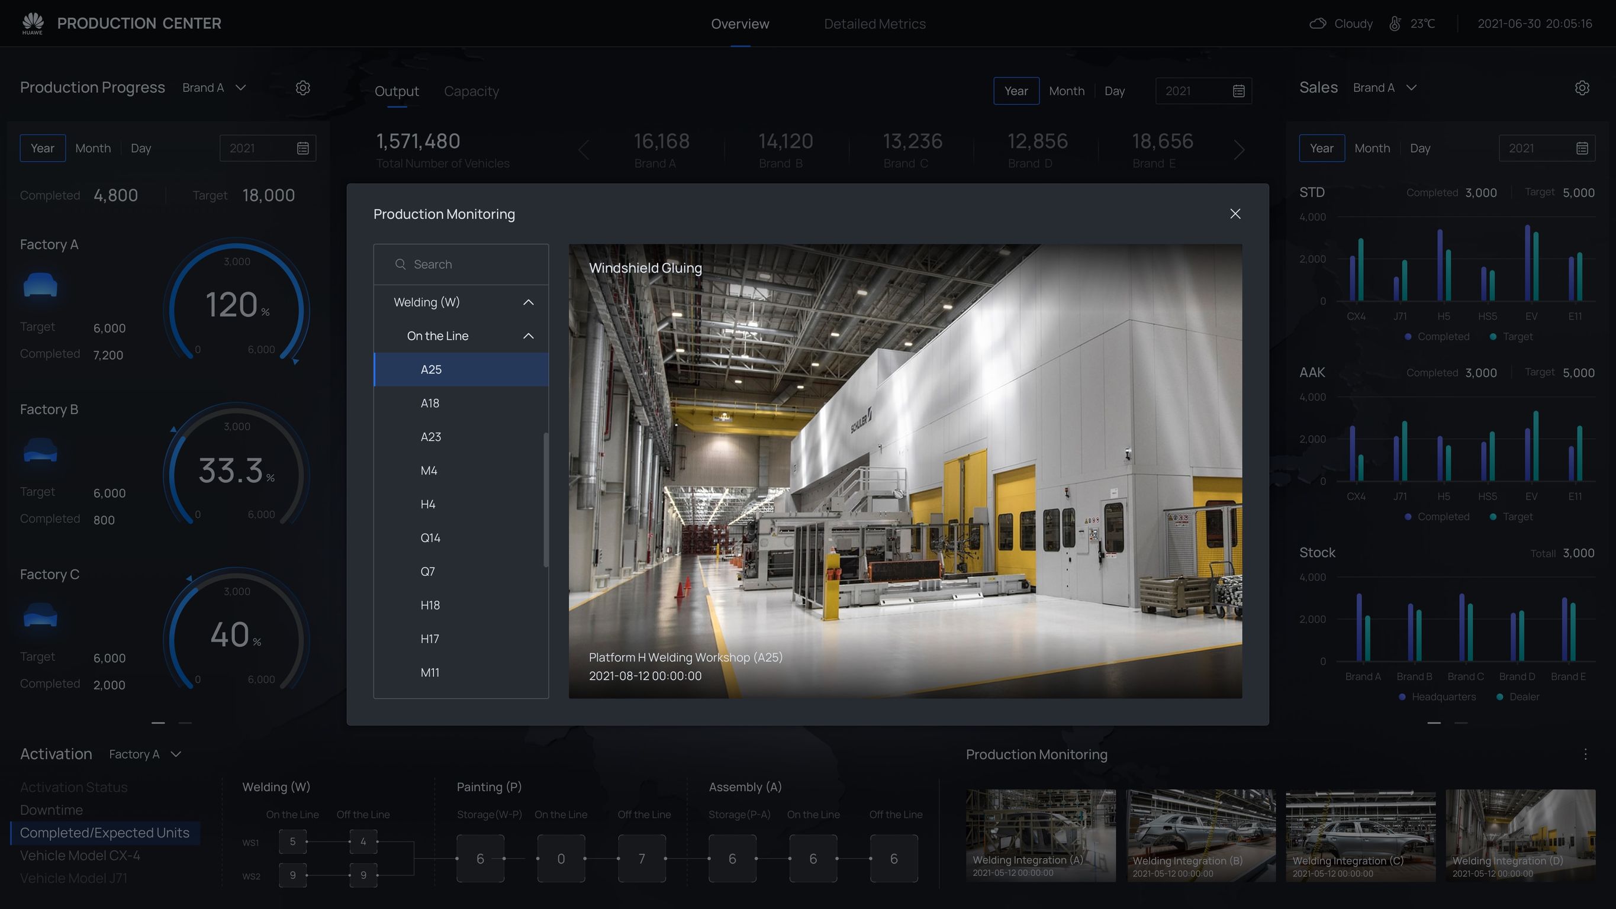Switch to the Detailed Metrics tab
The height and width of the screenshot is (909, 1616).
874,24
